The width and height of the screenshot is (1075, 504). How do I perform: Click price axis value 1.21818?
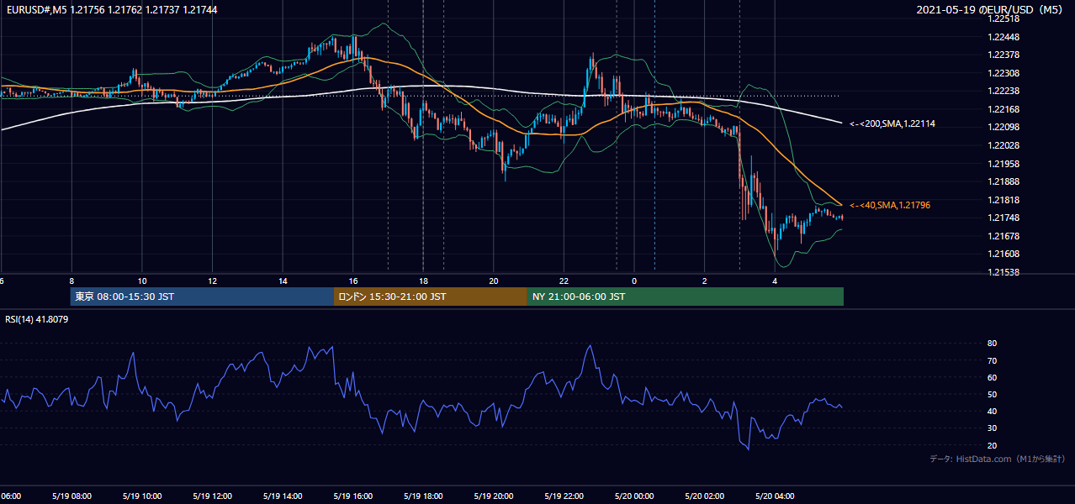(x=1004, y=200)
